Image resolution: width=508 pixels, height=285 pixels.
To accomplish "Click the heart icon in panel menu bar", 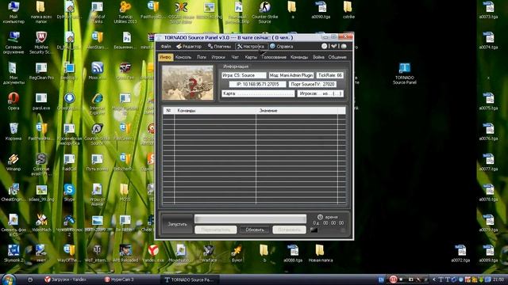I will pos(333,46).
